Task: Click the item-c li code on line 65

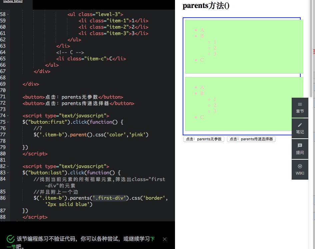Action: (91, 59)
